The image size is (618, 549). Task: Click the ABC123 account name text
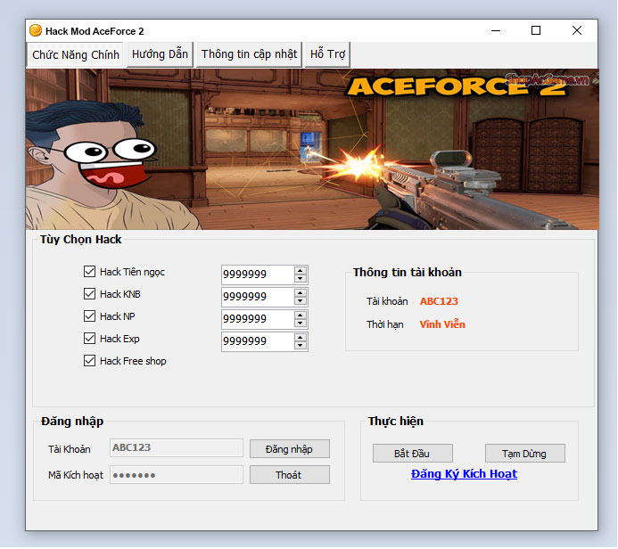coord(439,301)
